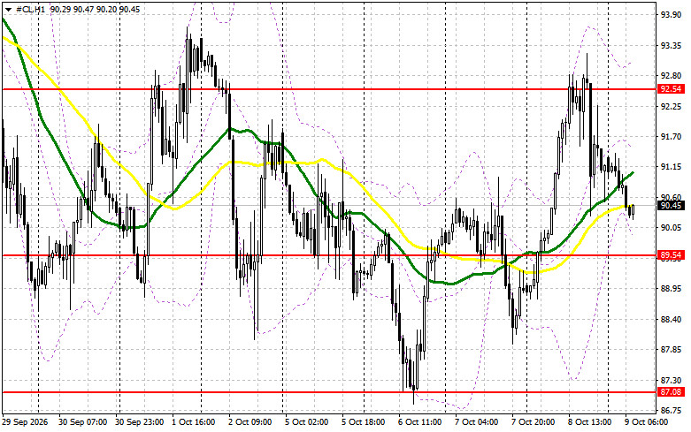Image resolution: width=691 pixels, height=432 pixels.
Task: Click the 8 Oct 13:00 time label
Action: tap(589, 422)
